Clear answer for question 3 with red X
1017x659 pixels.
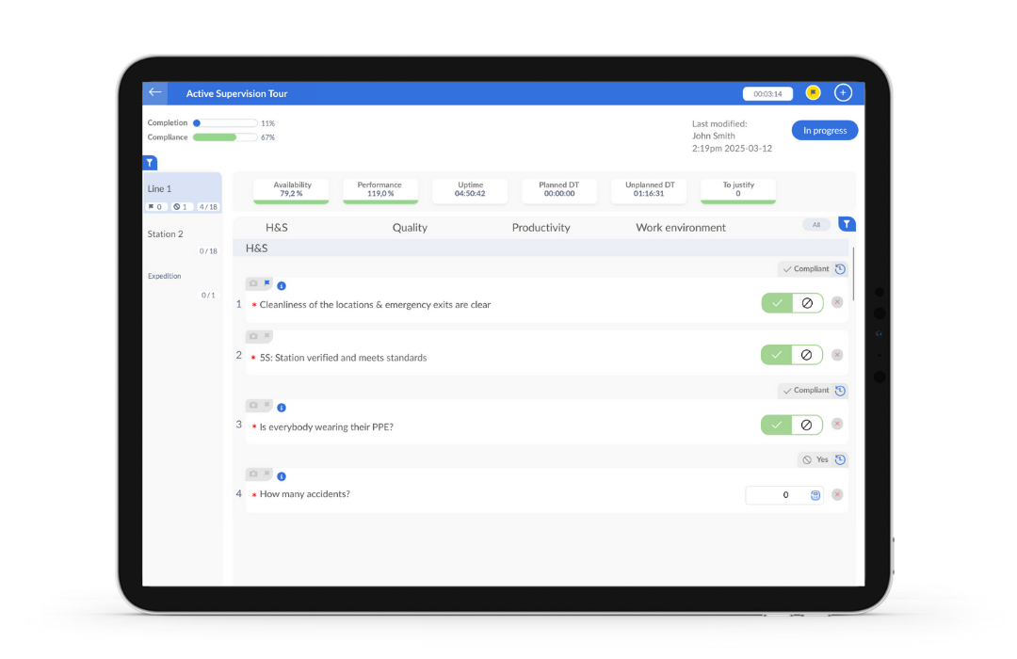[x=837, y=425]
